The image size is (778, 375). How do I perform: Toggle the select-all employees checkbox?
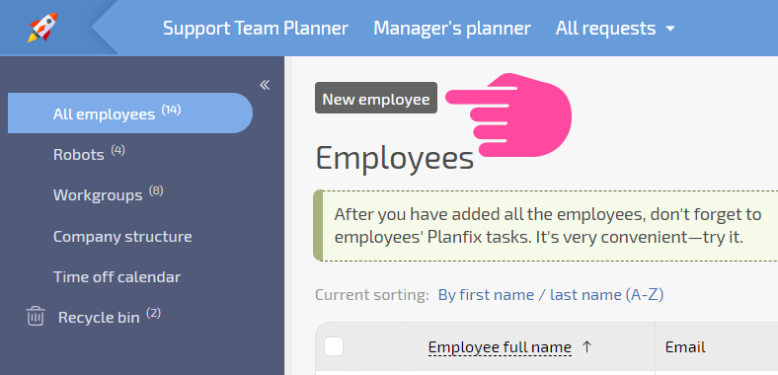(x=334, y=346)
